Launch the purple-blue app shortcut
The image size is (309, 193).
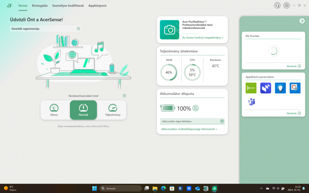265,88
